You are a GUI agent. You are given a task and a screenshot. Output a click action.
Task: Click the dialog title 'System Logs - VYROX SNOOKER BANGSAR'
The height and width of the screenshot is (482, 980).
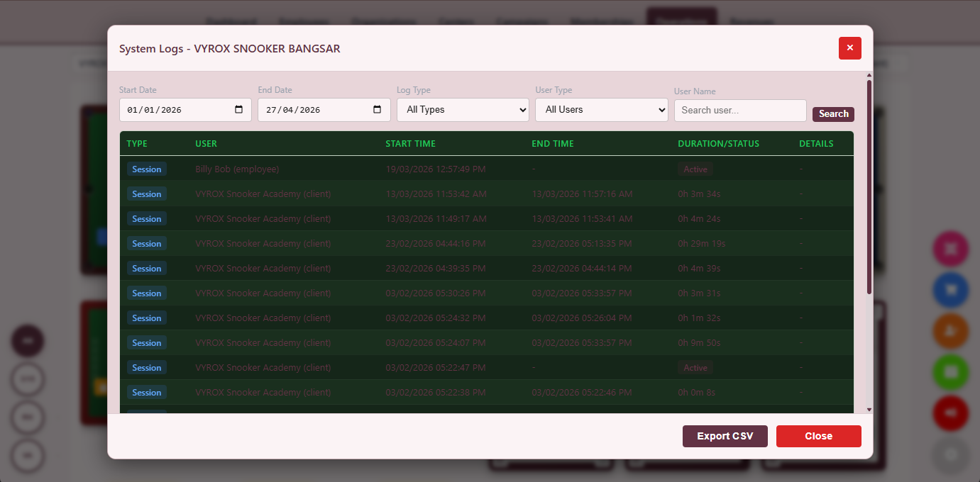(x=229, y=49)
